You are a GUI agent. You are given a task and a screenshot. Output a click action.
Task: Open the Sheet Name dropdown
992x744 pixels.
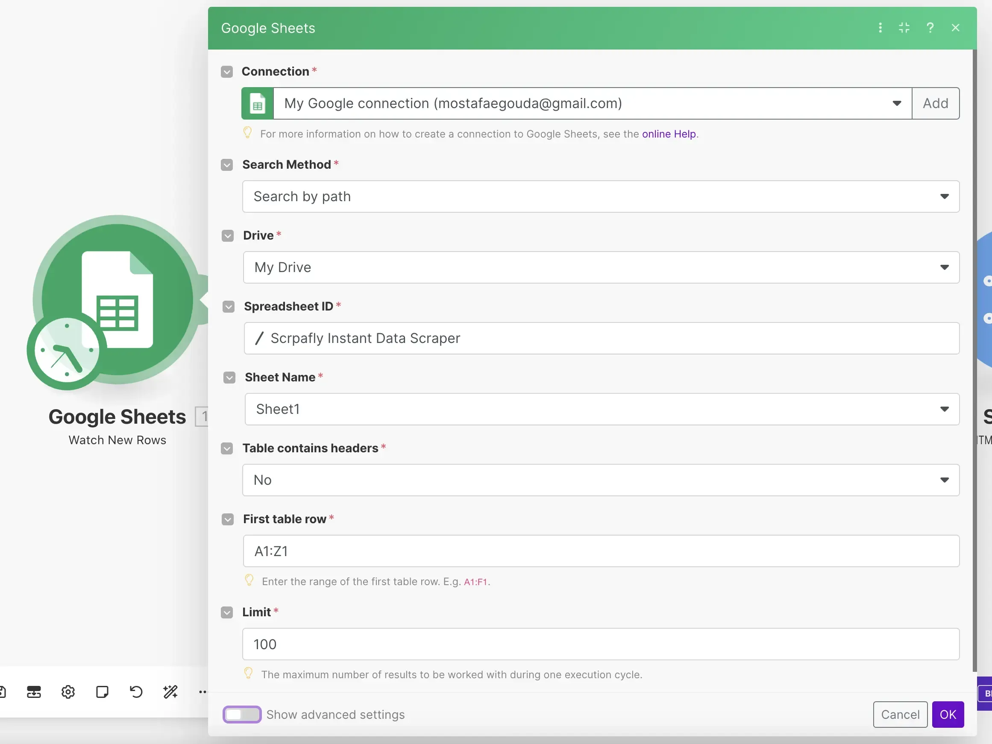[945, 409]
